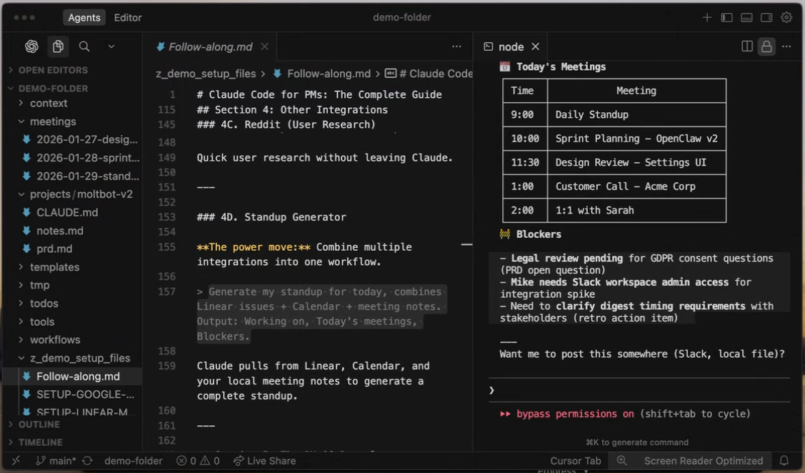805x473 pixels.
Task: Collapse the DEMO-FOLDER section
Action: (53, 89)
